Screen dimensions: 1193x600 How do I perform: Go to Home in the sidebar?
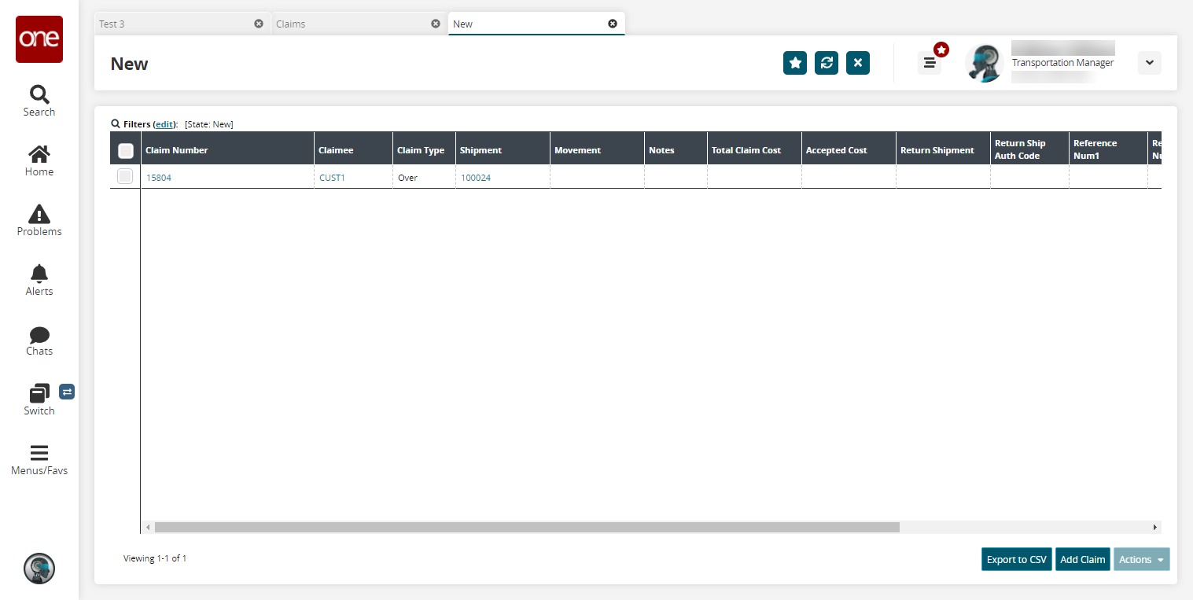click(x=39, y=160)
